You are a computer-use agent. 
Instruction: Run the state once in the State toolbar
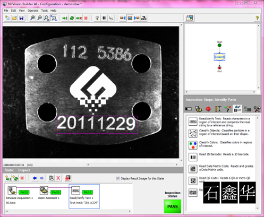click(8, 178)
